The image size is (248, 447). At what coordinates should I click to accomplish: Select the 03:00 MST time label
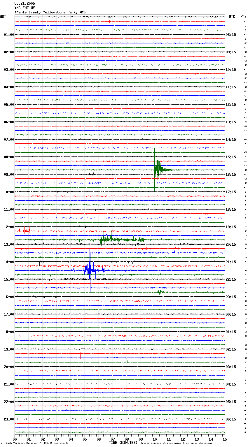(x=9, y=70)
